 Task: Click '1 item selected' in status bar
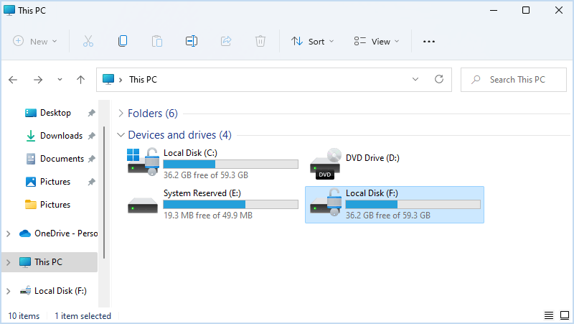(83, 316)
